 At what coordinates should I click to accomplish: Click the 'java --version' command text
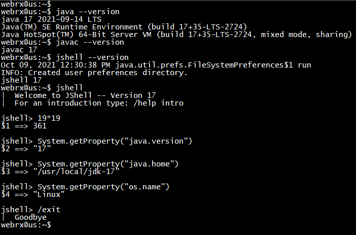click(88, 12)
